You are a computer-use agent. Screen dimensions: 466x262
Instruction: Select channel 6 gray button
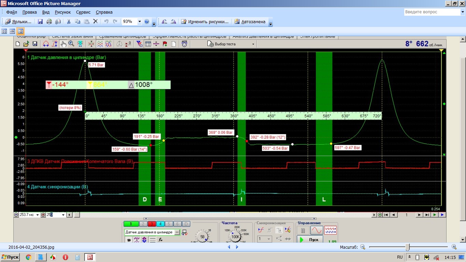177,224
